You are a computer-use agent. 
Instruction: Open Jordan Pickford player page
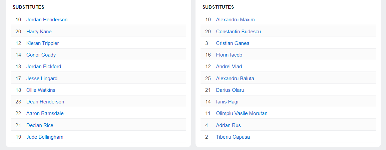44,67
